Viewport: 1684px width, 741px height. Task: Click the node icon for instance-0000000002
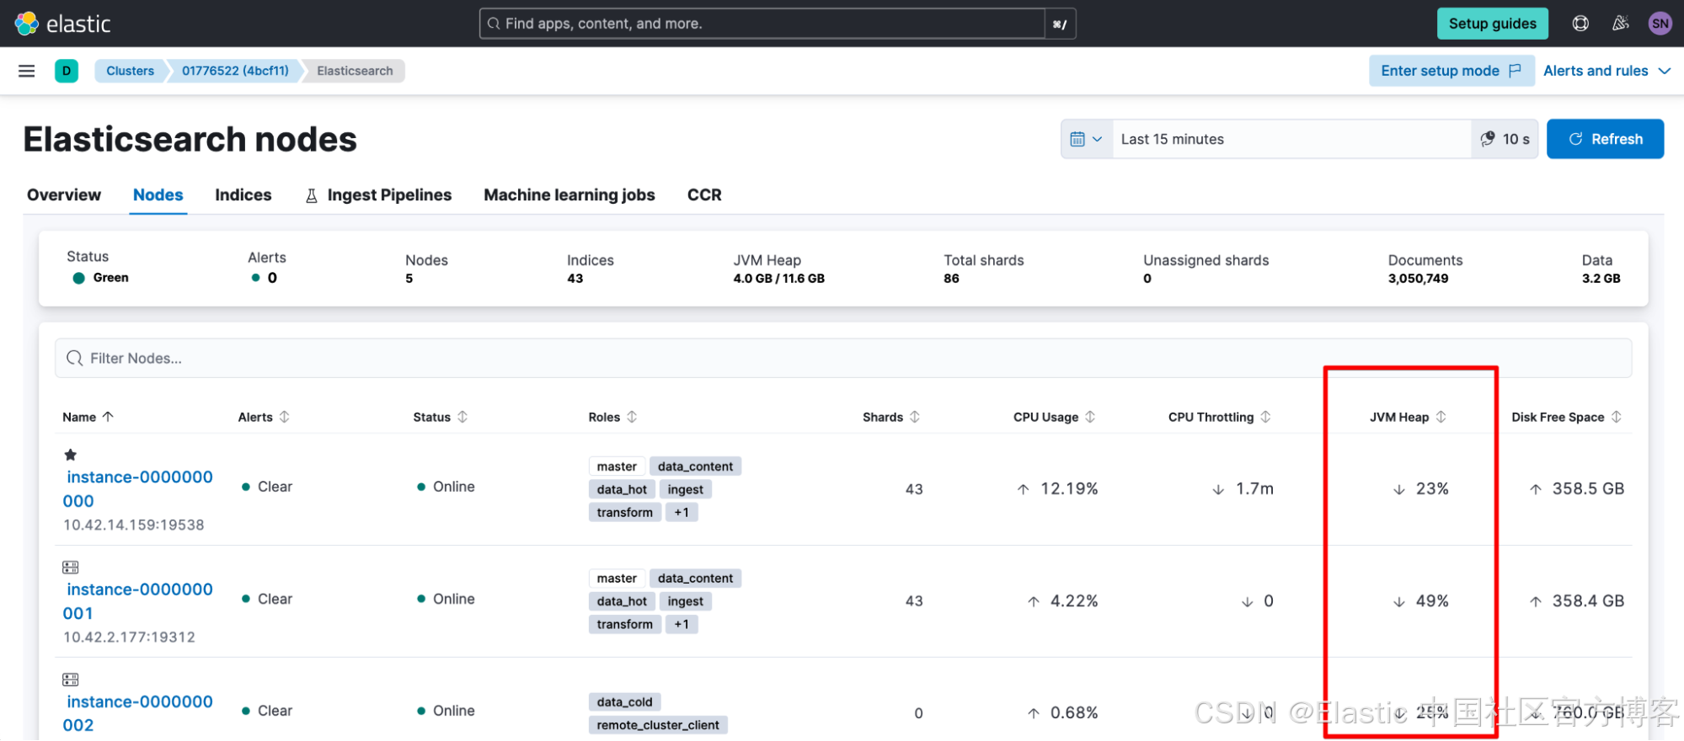(x=71, y=680)
